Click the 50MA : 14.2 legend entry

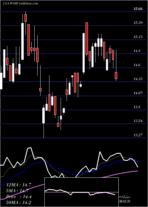pyautogui.click(x=19, y=202)
